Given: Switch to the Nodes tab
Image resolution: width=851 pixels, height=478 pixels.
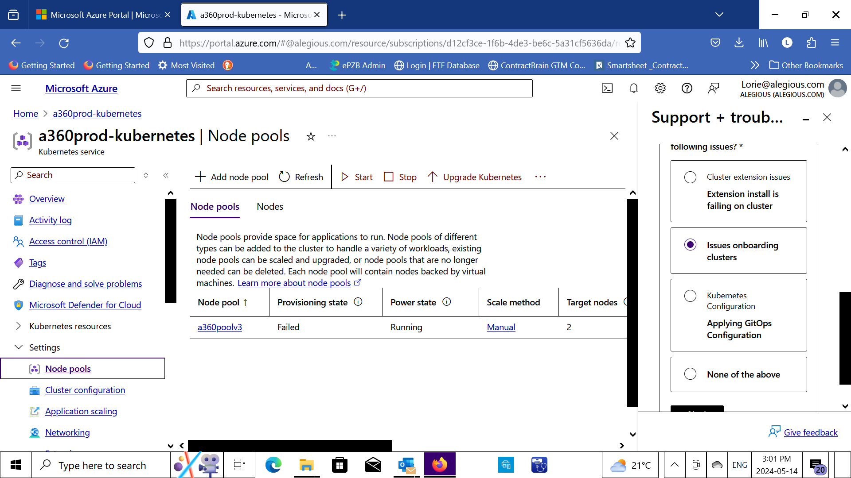Looking at the screenshot, I should [270, 207].
